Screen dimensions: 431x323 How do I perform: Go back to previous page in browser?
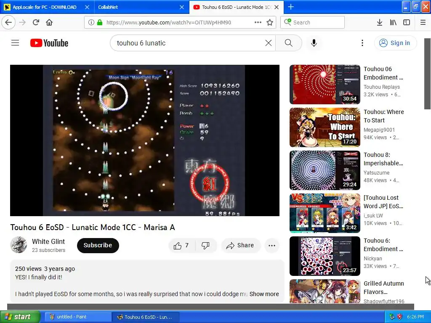point(8,22)
